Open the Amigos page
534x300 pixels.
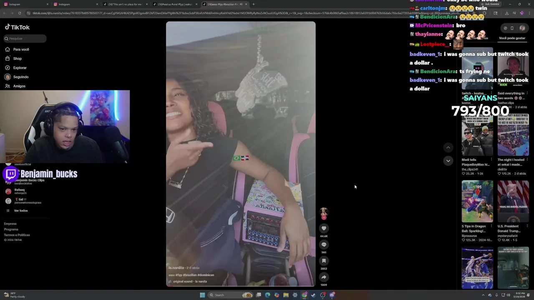tap(15, 86)
